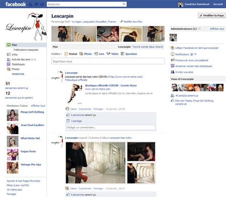Open Lescarpin bas nylon album link
This screenshot has height=197, width=226.
[x=121, y=138]
